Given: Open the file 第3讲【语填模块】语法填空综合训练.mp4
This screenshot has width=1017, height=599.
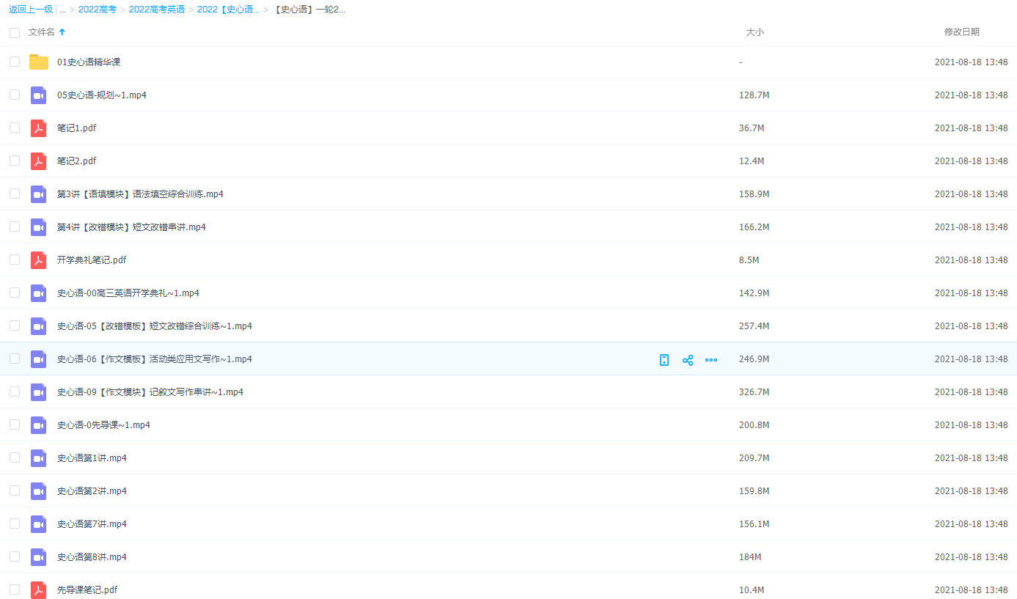Looking at the screenshot, I should point(140,194).
